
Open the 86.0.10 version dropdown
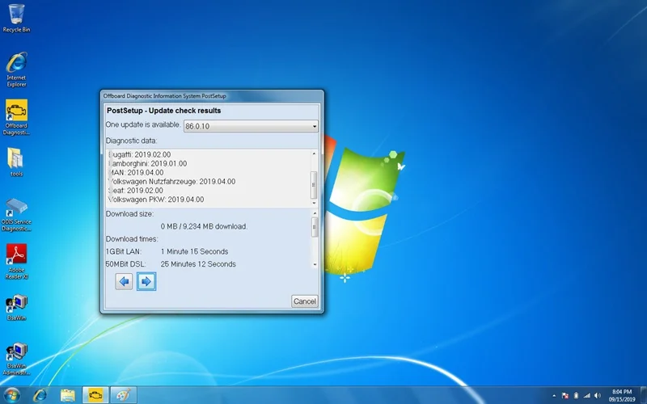pyautogui.click(x=251, y=126)
